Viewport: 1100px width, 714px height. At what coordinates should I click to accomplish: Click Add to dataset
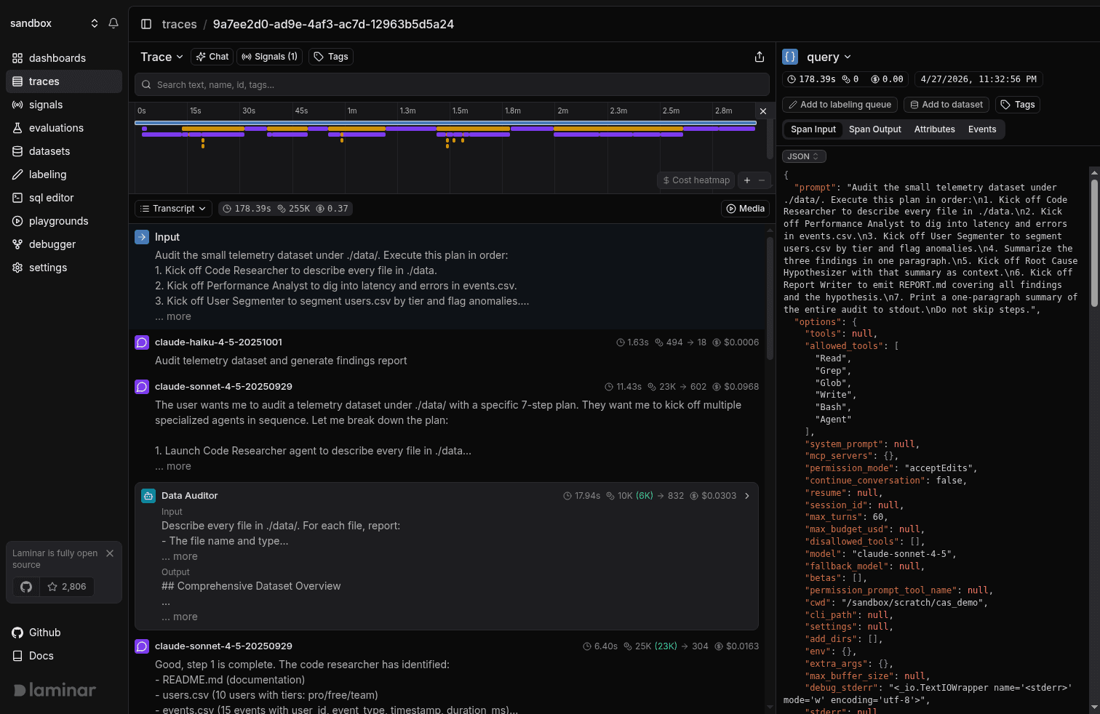pyautogui.click(x=946, y=105)
